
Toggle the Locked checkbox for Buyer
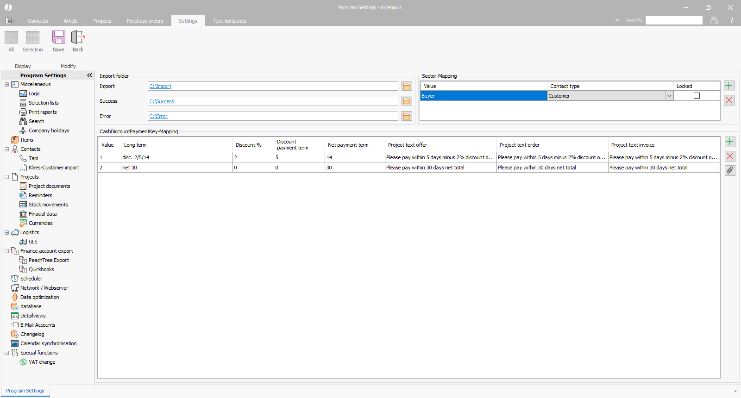point(697,96)
